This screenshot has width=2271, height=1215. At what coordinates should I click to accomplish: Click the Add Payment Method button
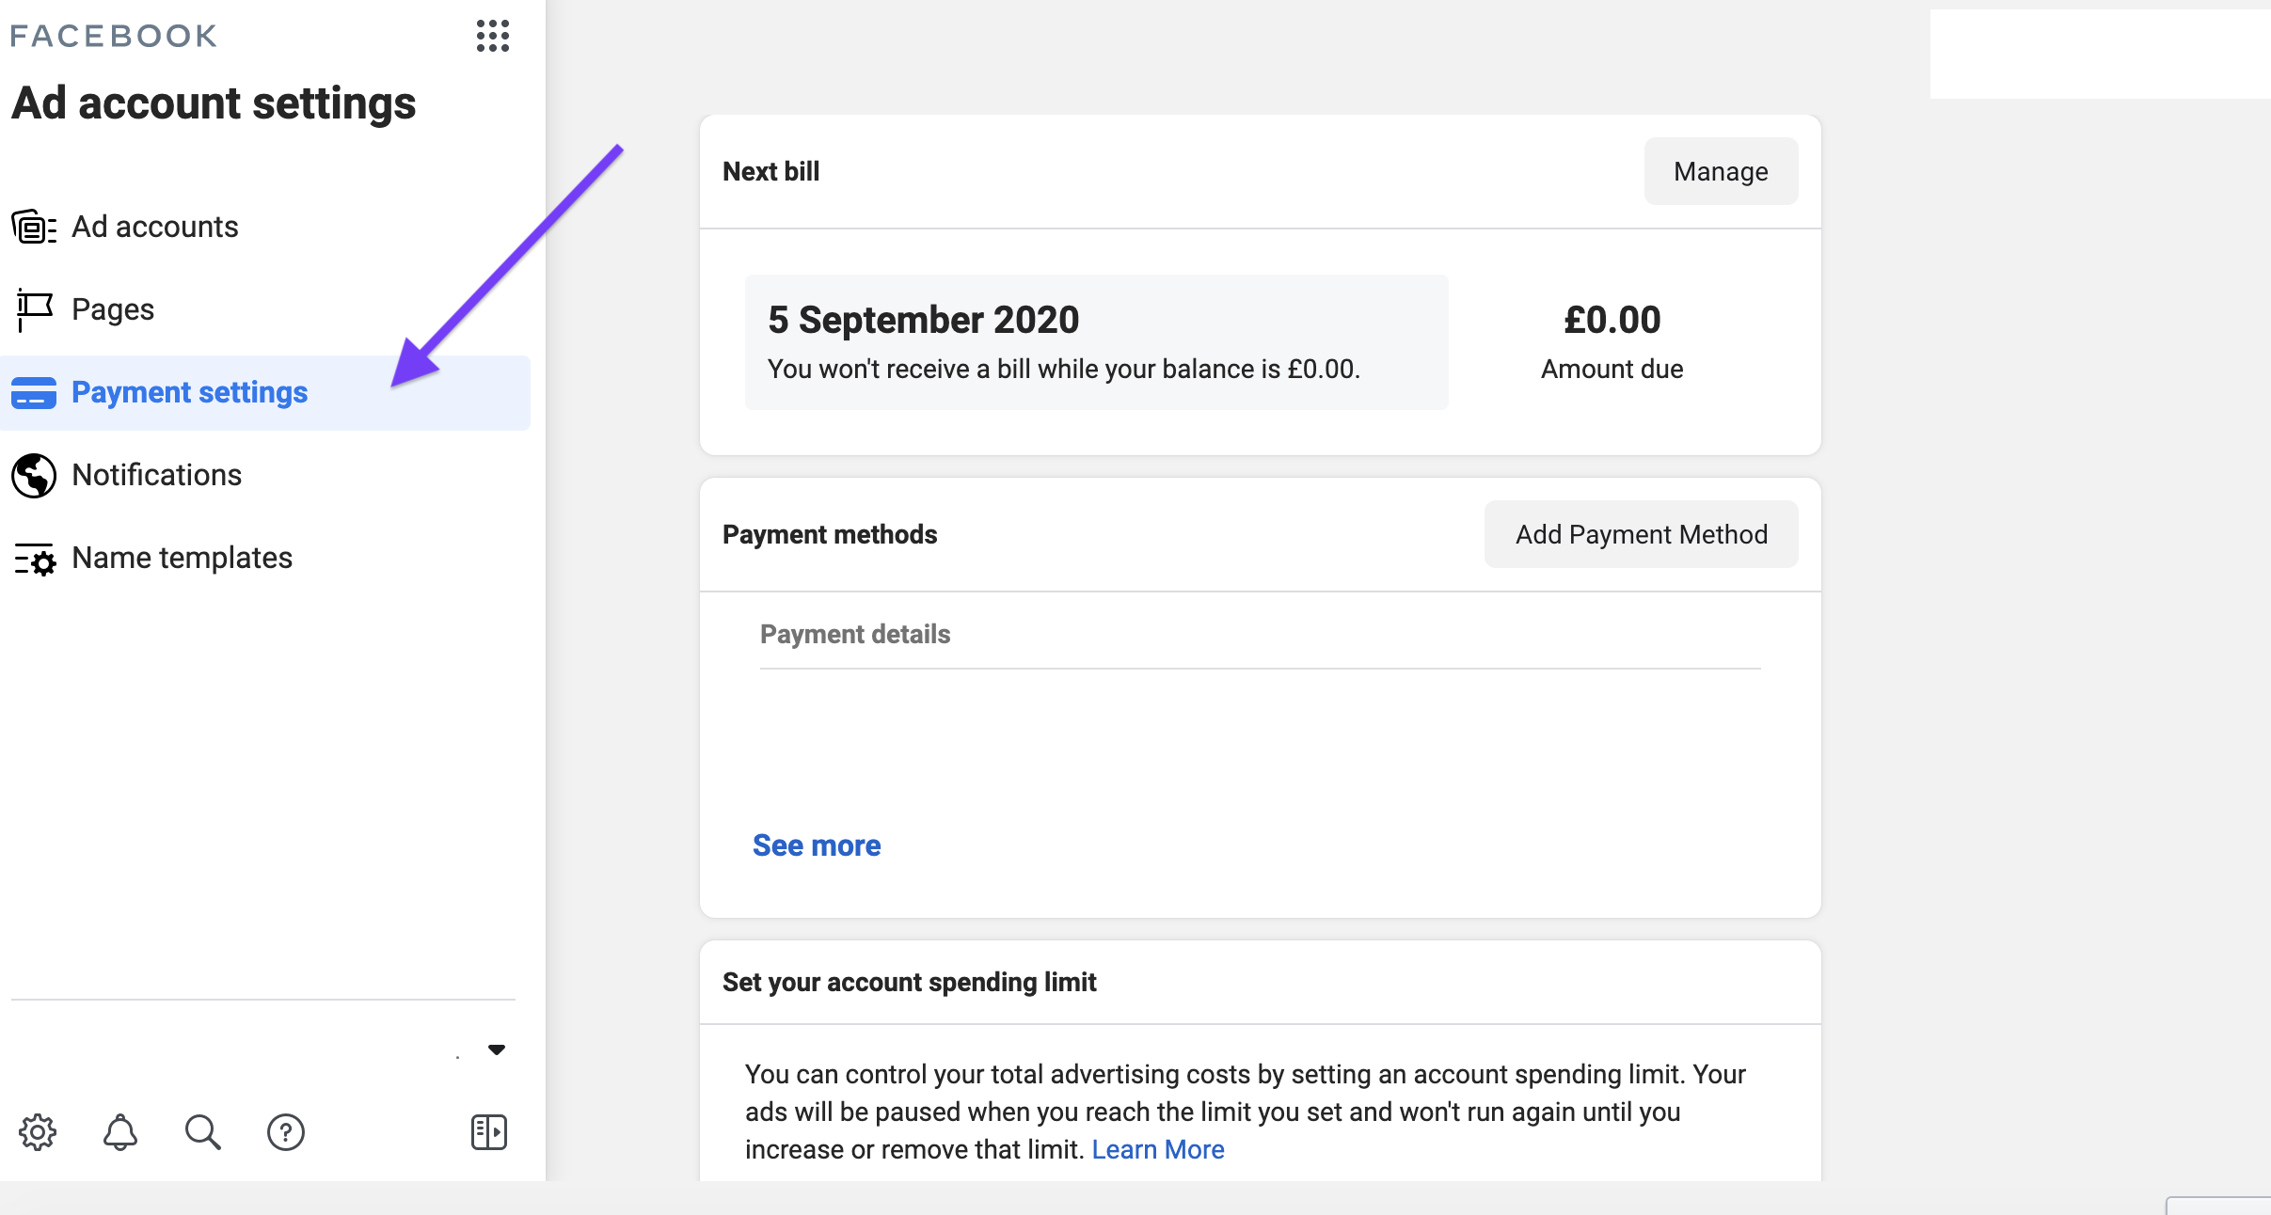pos(1640,533)
